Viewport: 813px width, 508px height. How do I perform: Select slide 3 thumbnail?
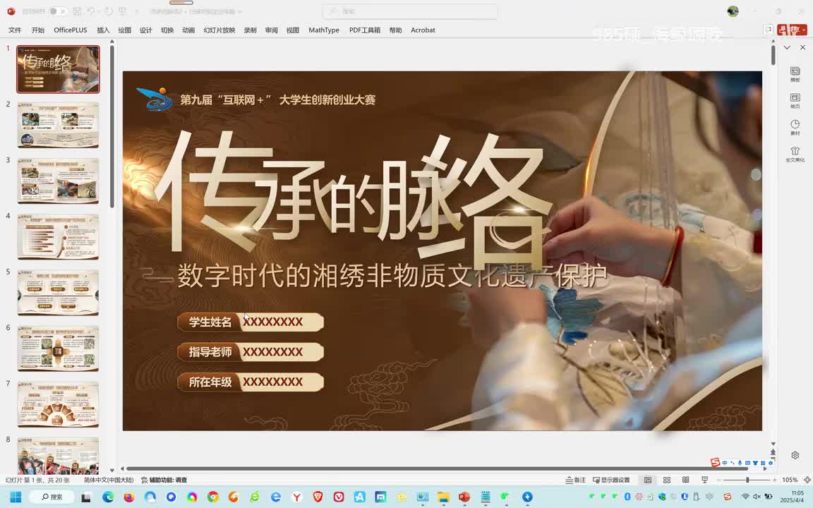tap(58, 181)
